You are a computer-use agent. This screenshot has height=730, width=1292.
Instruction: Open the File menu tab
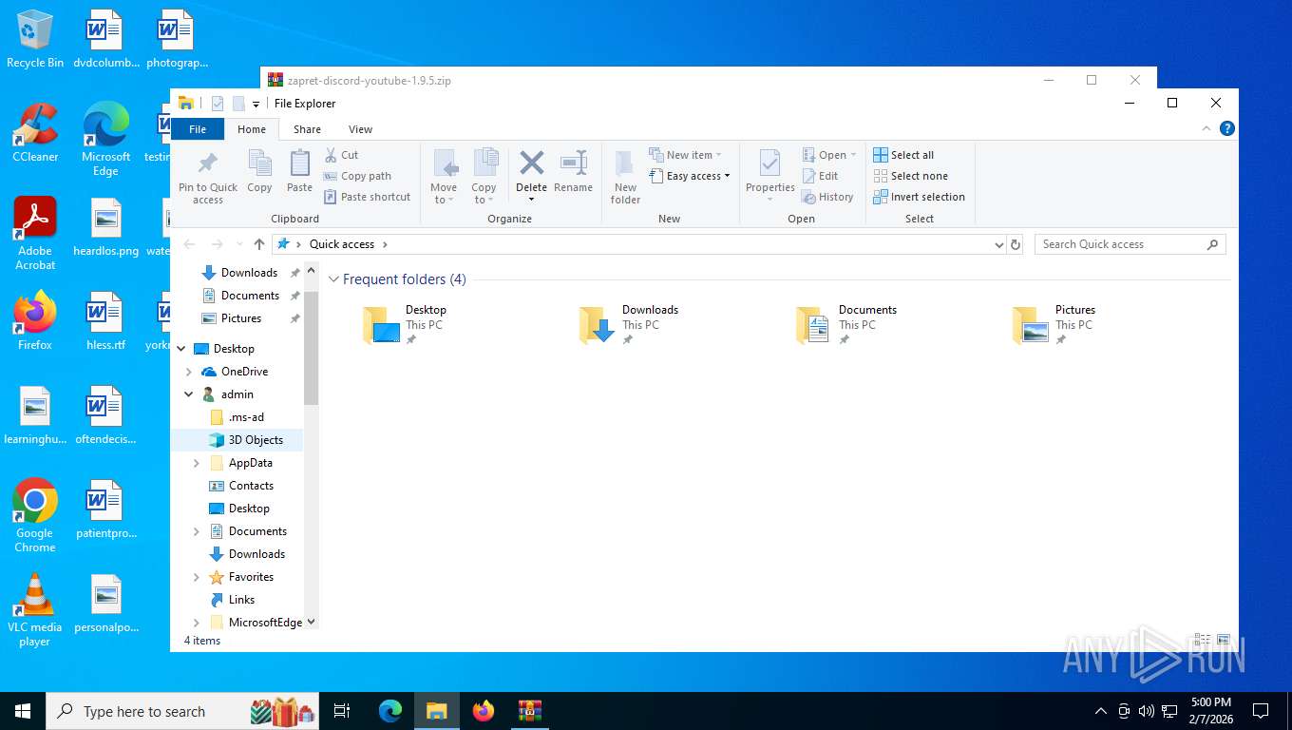coord(198,129)
